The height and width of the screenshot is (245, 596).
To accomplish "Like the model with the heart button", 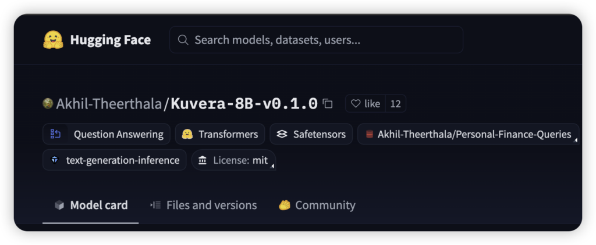I will click(366, 103).
